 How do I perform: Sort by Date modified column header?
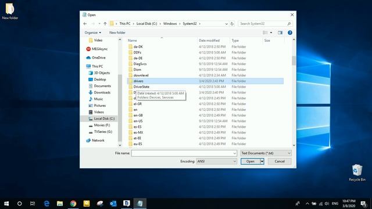click(x=209, y=41)
